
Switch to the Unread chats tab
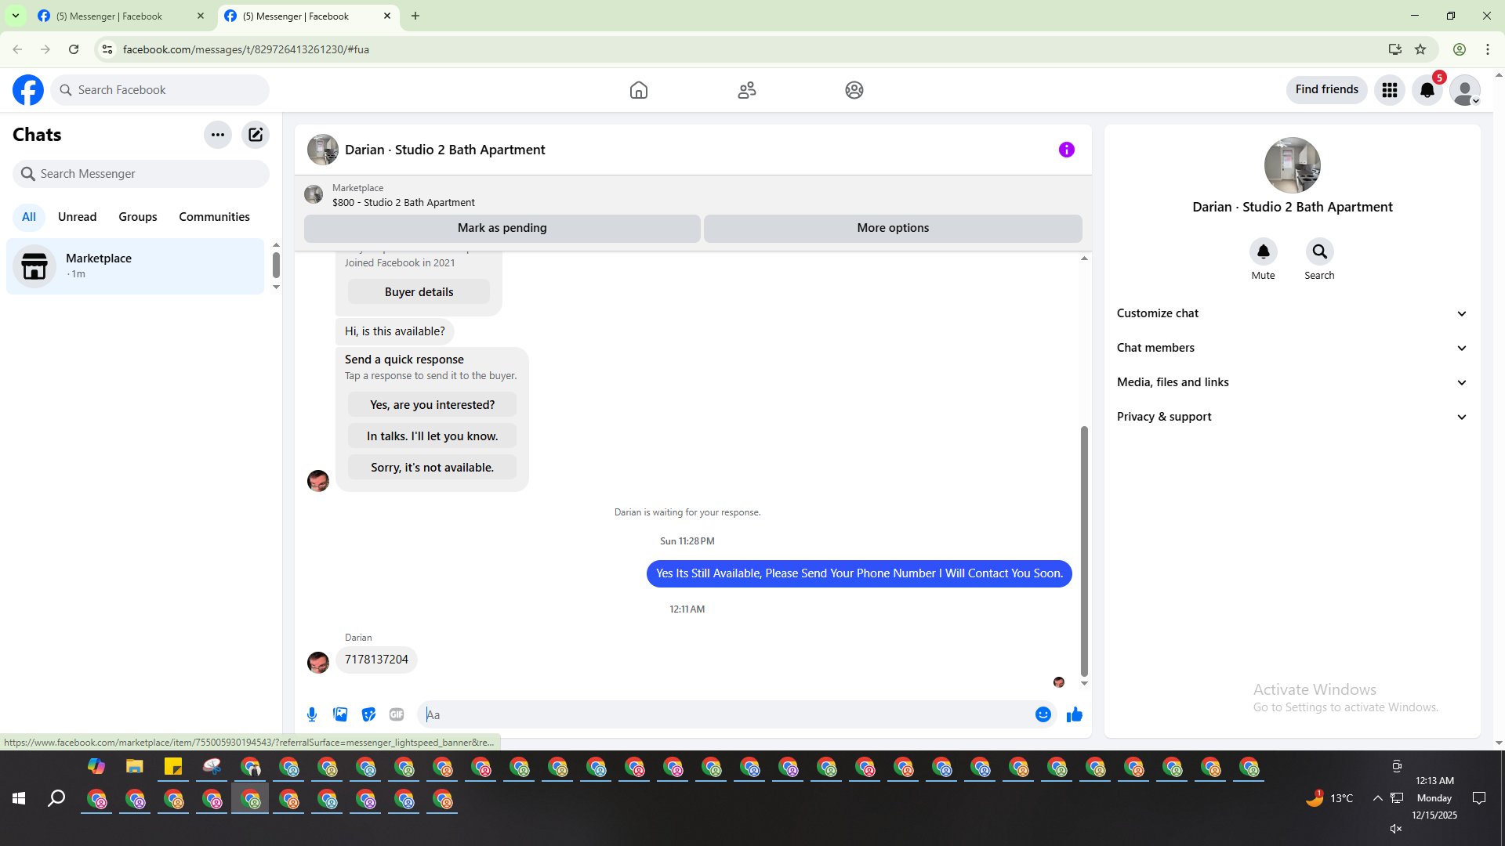click(x=77, y=217)
